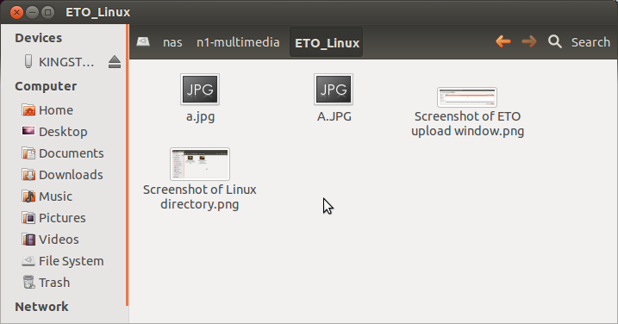The image size is (618, 324).
Task: Click the ETO_Linux path bar button
Action: (x=327, y=42)
